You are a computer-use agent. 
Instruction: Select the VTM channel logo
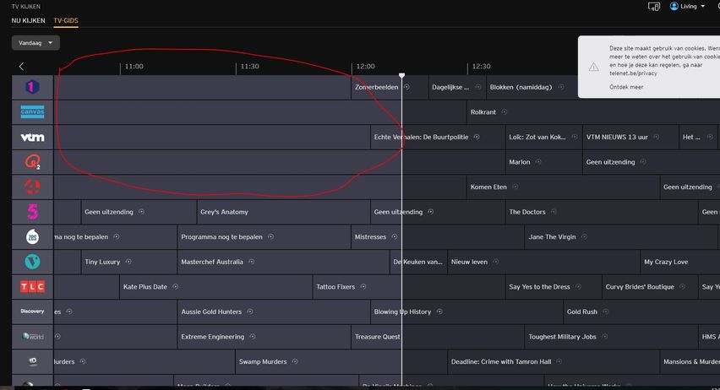tap(32, 137)
